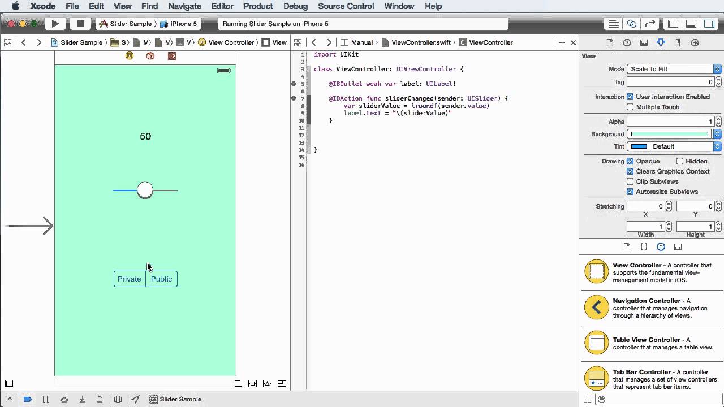Pause program execution in debug bar
This screenshot has width=724, height=407.
point(46,399)
